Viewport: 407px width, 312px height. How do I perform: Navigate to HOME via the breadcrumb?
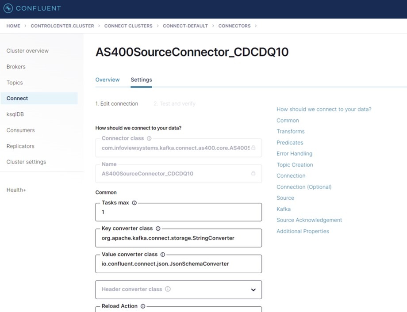(x=13, y=26)
